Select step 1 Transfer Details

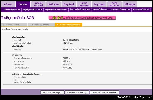[x=14, y=25]
